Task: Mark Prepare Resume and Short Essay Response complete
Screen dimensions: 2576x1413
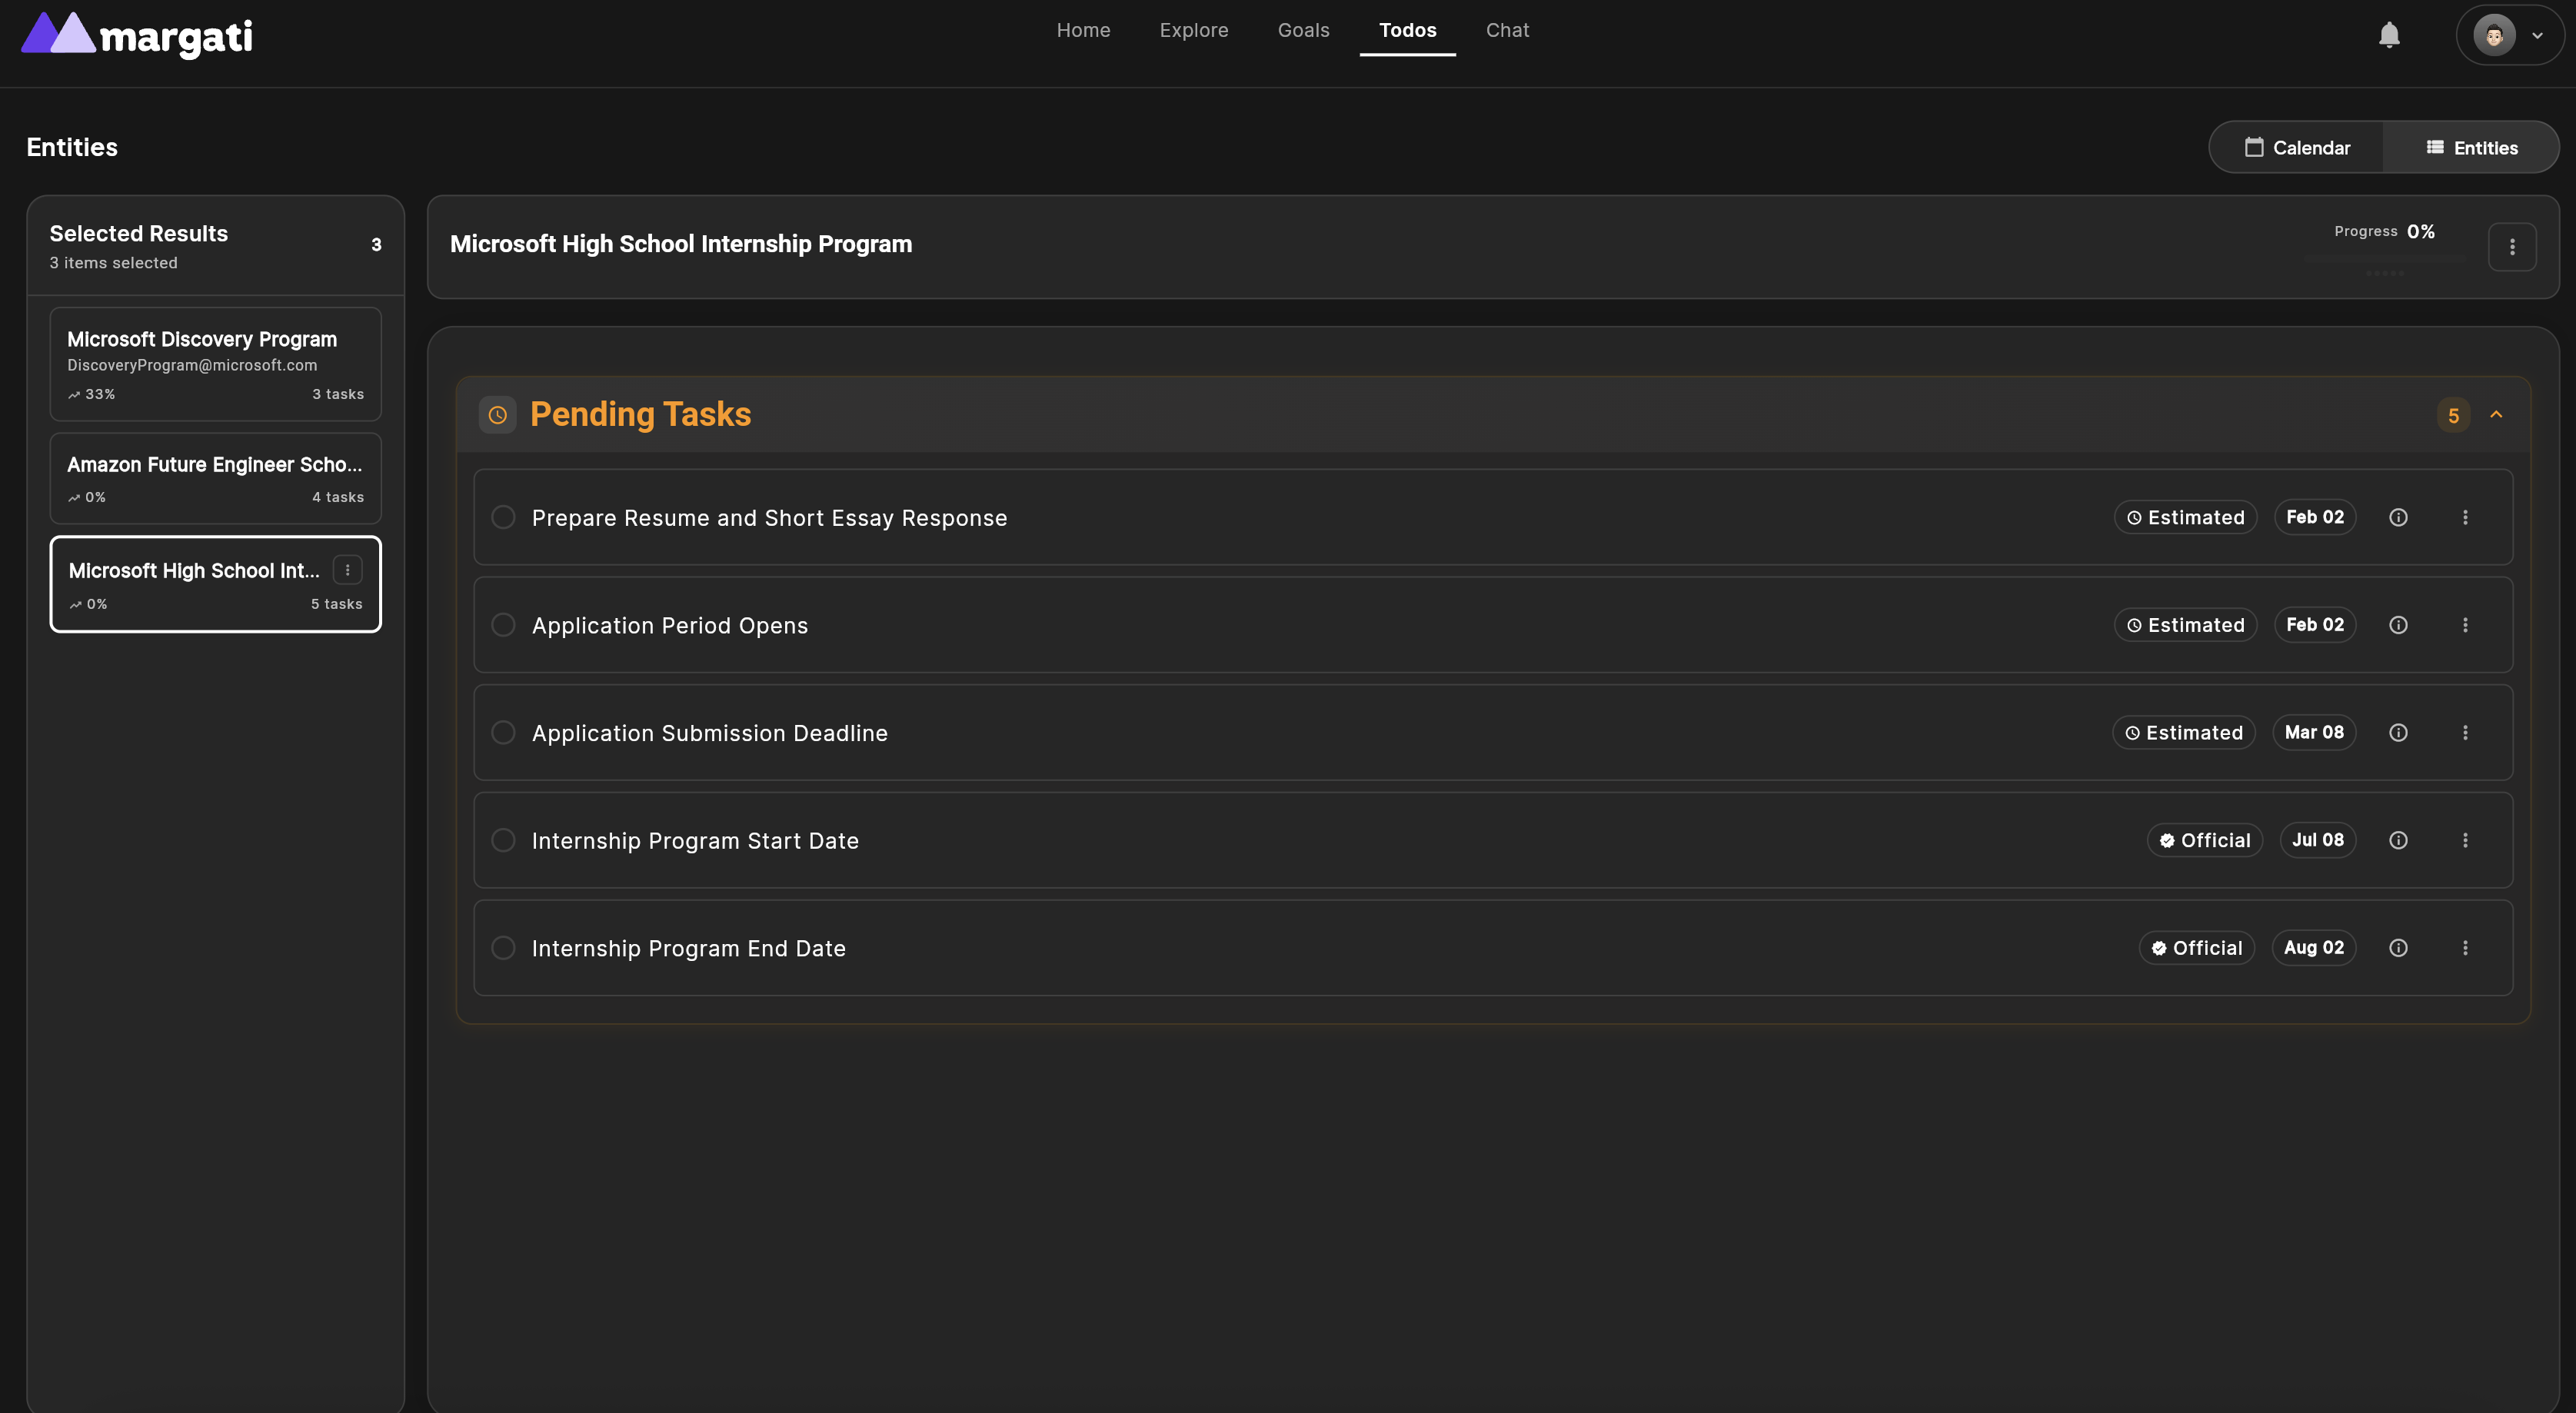Action: coord(503,517)
